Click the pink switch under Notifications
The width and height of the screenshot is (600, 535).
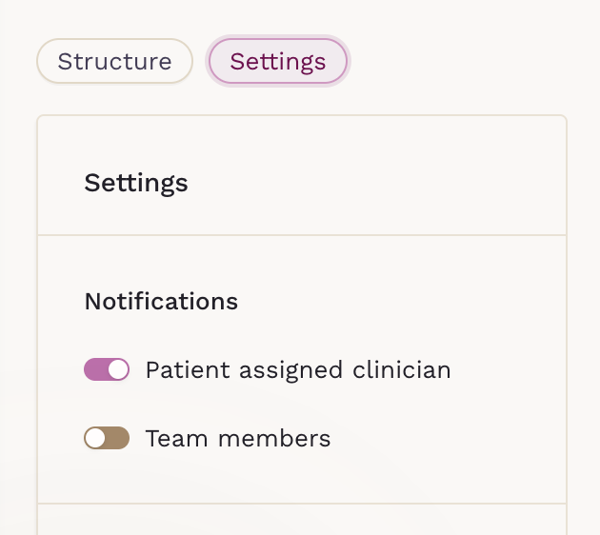(x=107, y=369)
